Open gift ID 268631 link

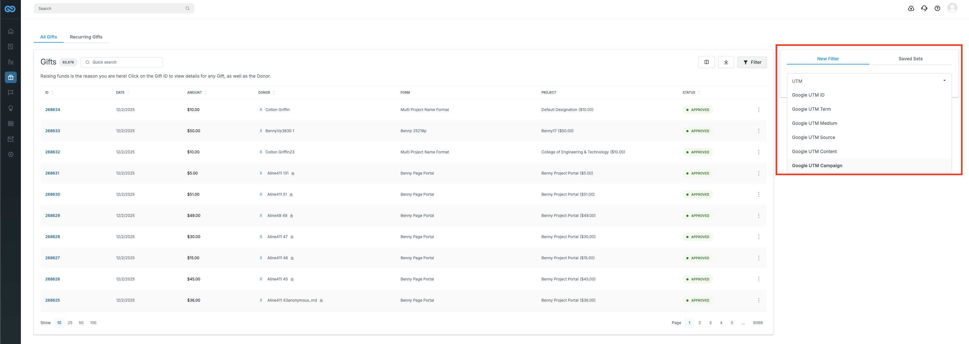pos(52,173)
